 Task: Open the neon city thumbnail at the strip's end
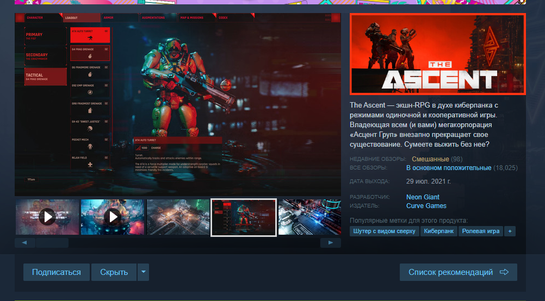pos(309,217)
